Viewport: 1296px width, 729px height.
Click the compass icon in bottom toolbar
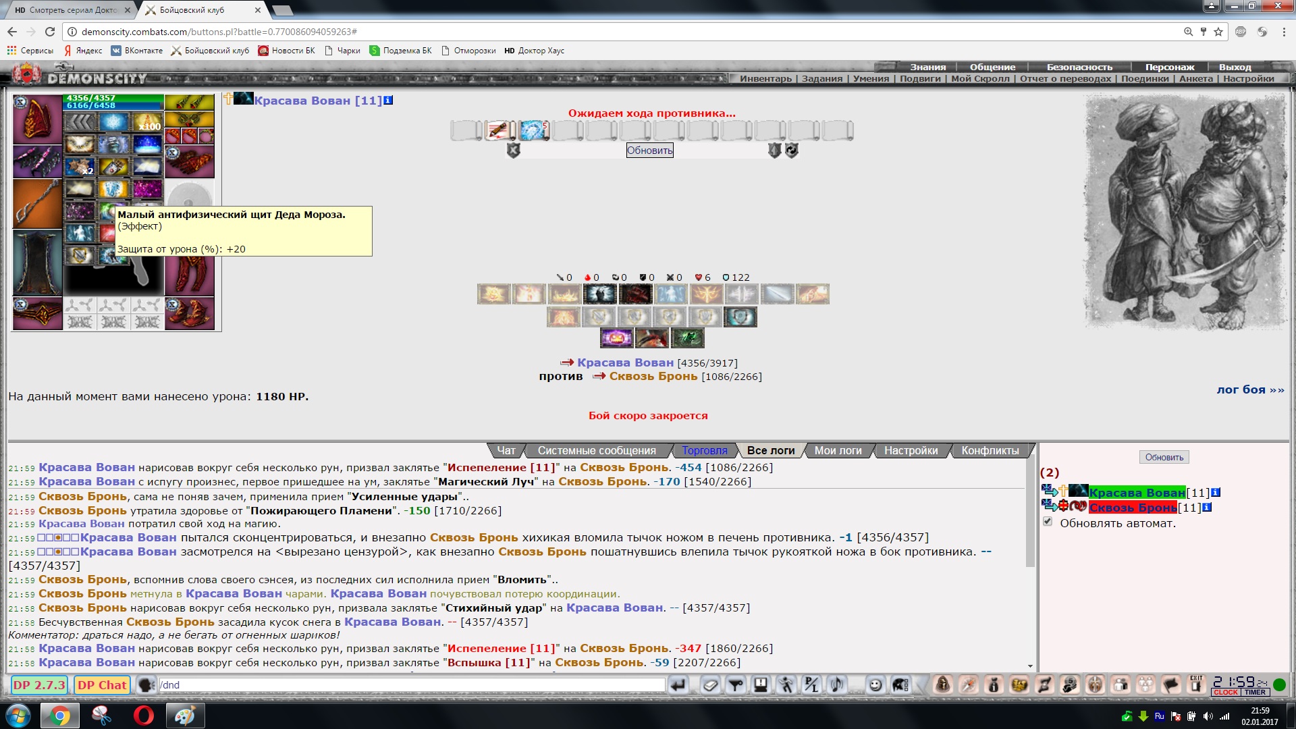[968, 684]
